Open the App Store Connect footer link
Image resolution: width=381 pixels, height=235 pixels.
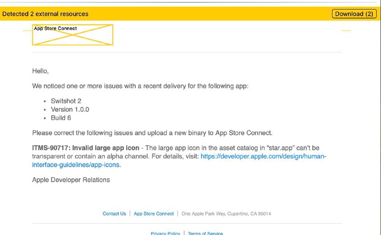[x=154, y=214]
